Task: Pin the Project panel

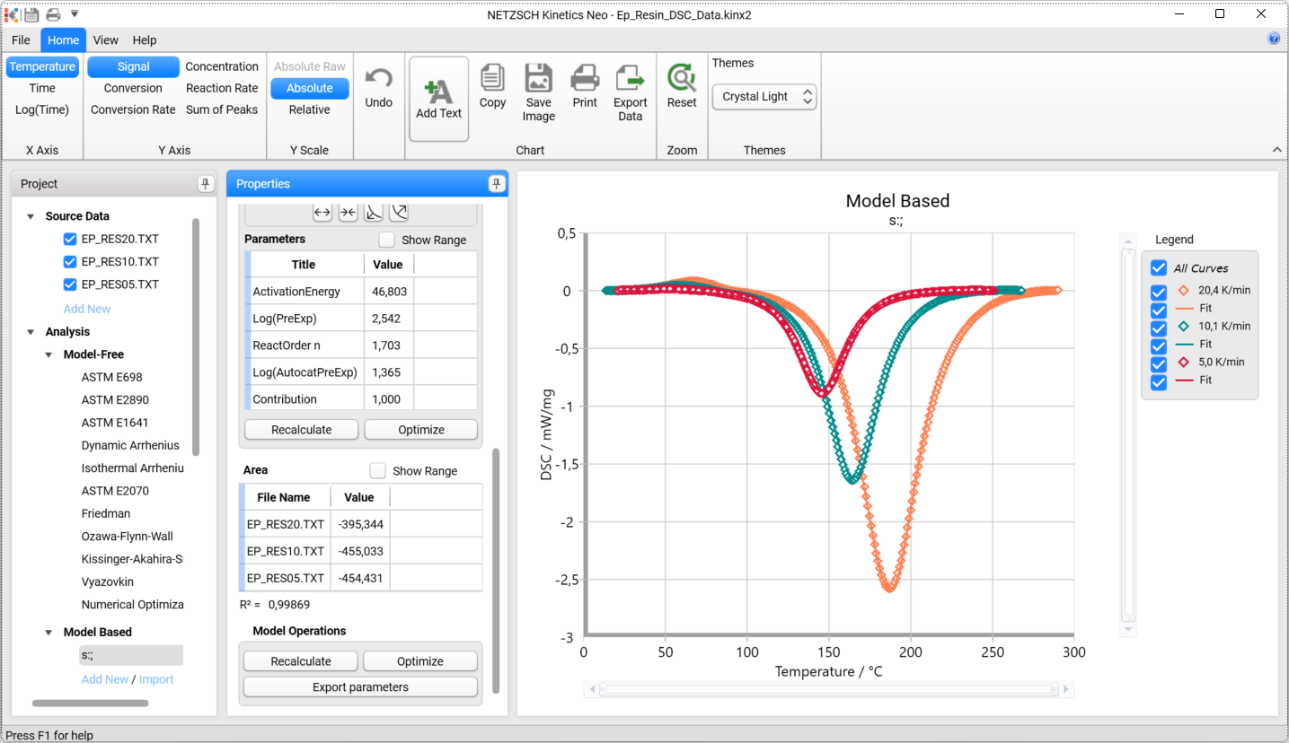Action: point(206,184)
